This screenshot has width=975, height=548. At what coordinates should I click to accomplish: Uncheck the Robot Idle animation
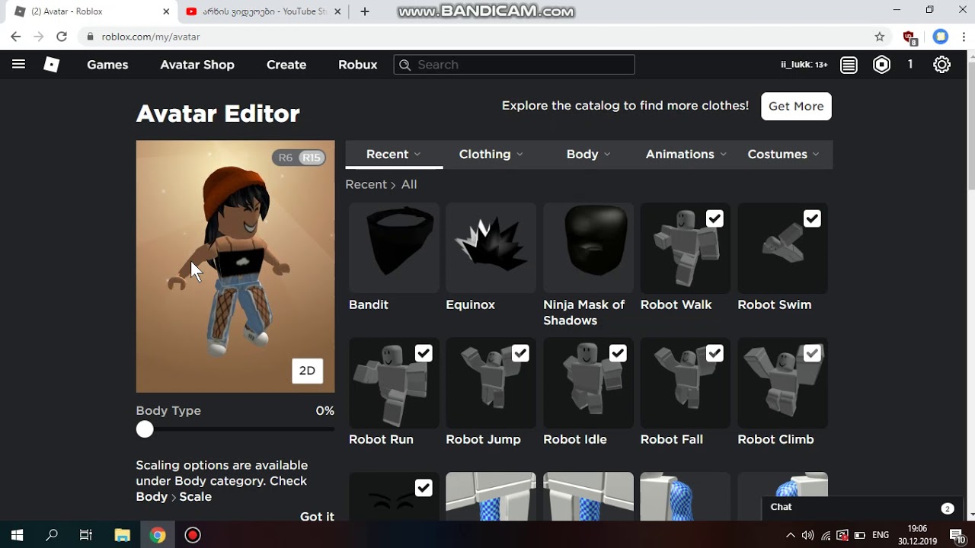(618, 353)
